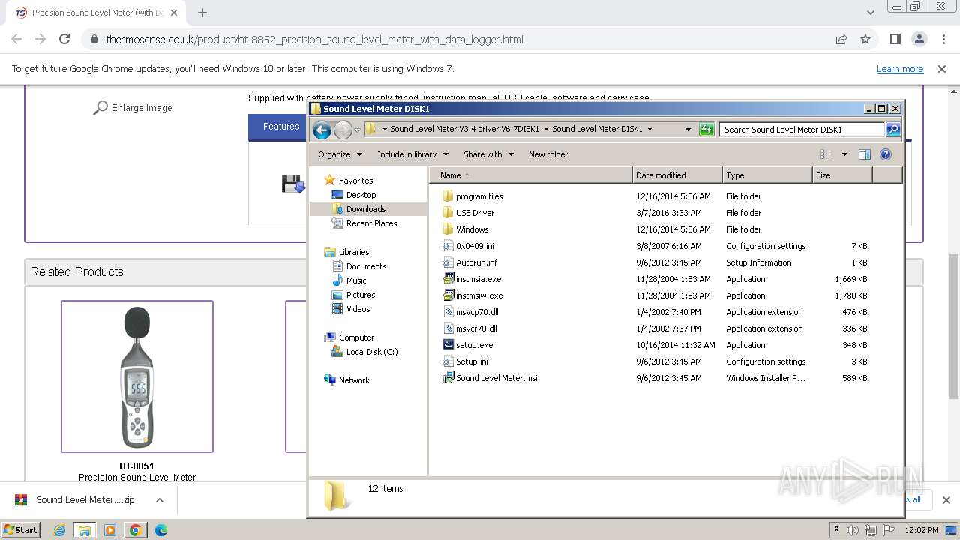Sort by Date modified column
The height and width of the screenshot is (540, 960).
677,175
